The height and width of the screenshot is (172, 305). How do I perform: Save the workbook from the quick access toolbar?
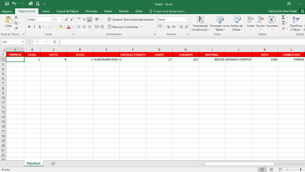pyautogui.click(x=7, y=4)
